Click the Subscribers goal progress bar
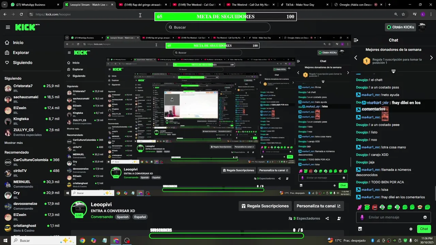The width and height of the screenshot is (436, 245). (227, 236)
